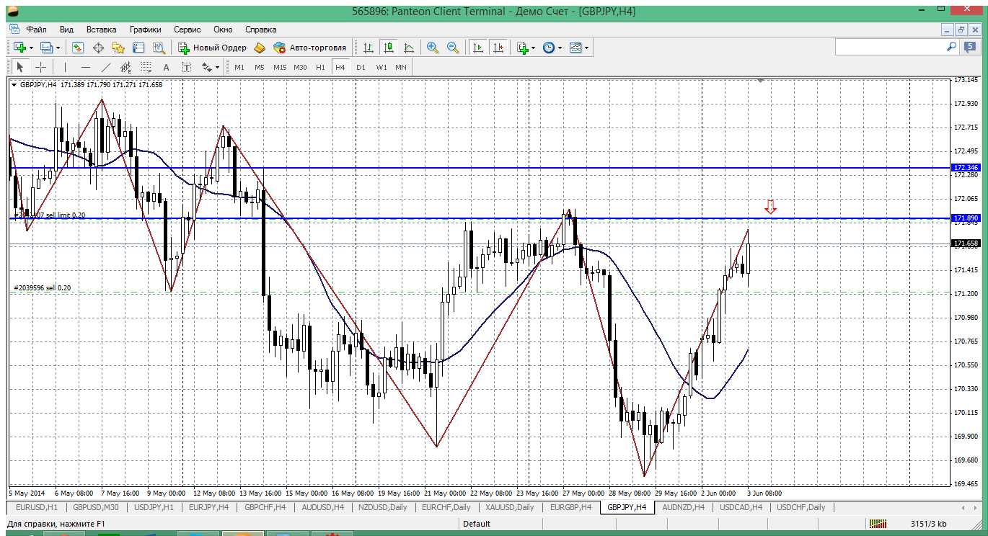988x536 pixels.
Task: Switch to H1 timeframe
Action: point(320,67)
